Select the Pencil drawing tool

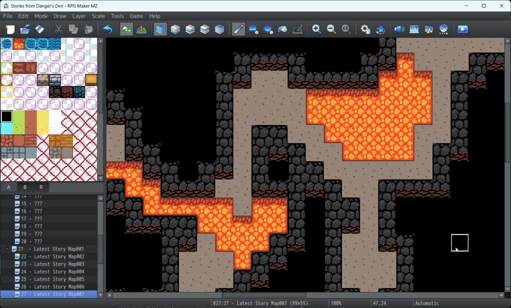(238, 29)
